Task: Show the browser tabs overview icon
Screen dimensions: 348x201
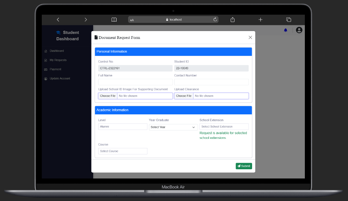Action: 288,20
